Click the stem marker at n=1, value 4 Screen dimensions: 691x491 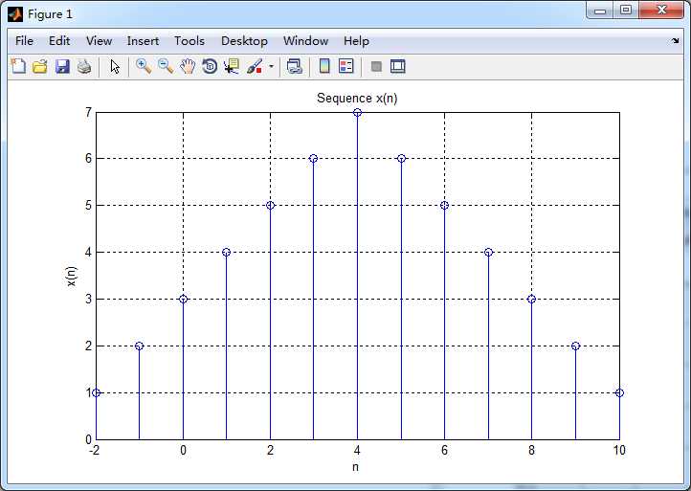pos(226,252)
